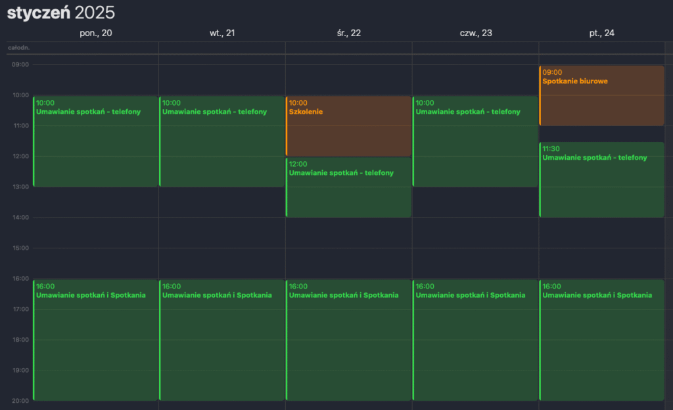Select the Szkolenie event on Wednesday

pos(348,126)
